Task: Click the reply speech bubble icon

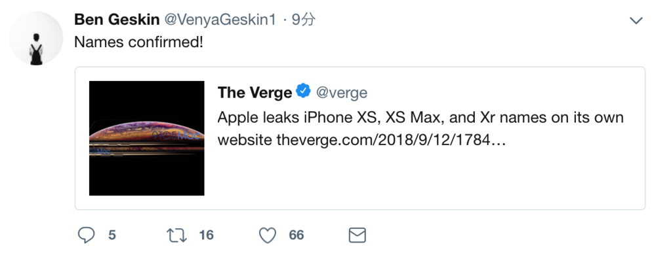Action: [87, 235]
